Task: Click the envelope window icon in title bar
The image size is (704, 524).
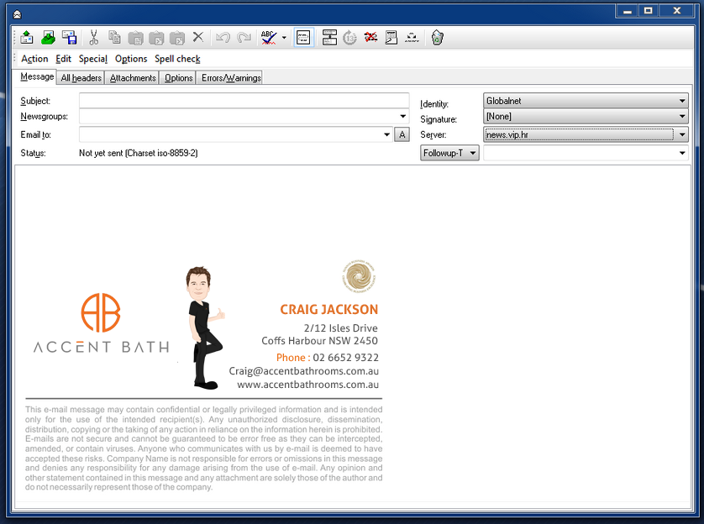Action: coord(17,15)
